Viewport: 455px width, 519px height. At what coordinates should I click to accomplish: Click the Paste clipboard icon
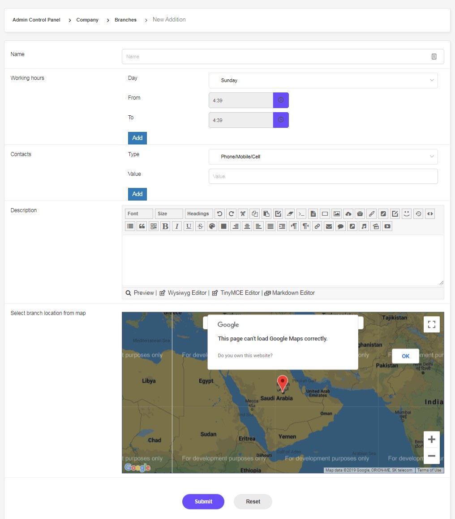pos(266,214)
